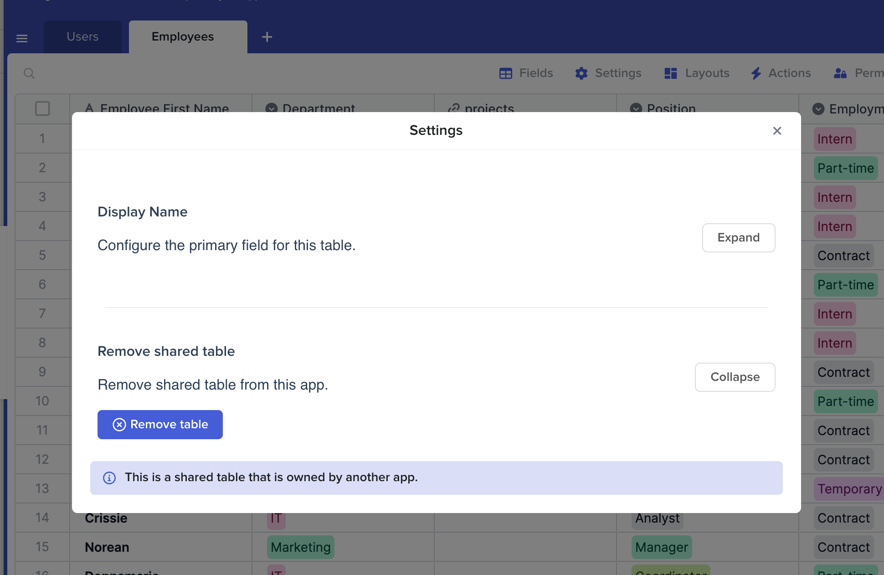This screenshot has height=575, width=884.
Task: Select row number 15
Action: point(42,547)
